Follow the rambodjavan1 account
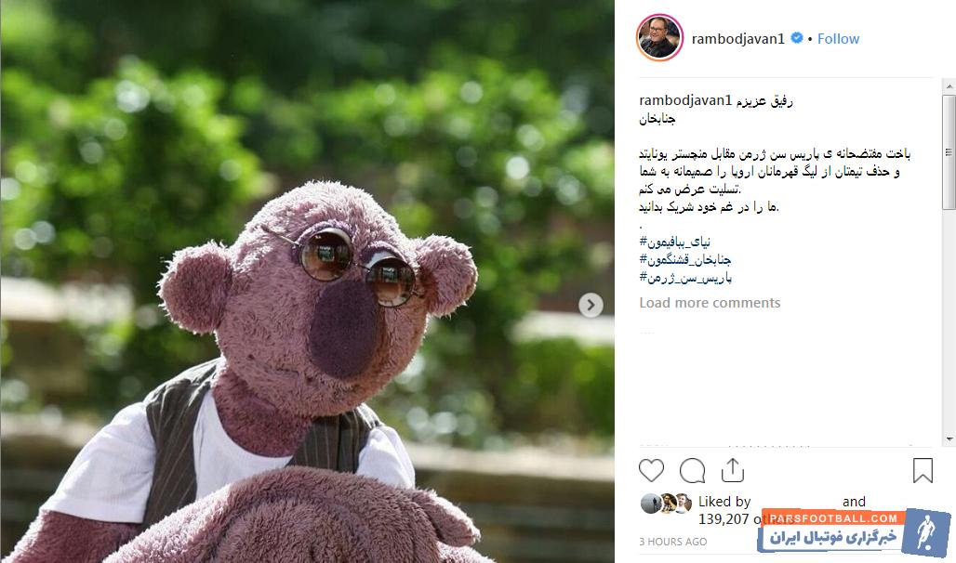 coord(838,38)
